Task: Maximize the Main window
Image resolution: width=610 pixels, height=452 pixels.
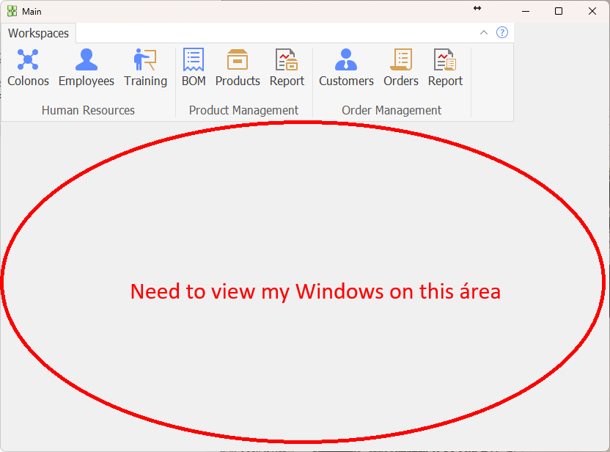Action: tap(559, 11)
